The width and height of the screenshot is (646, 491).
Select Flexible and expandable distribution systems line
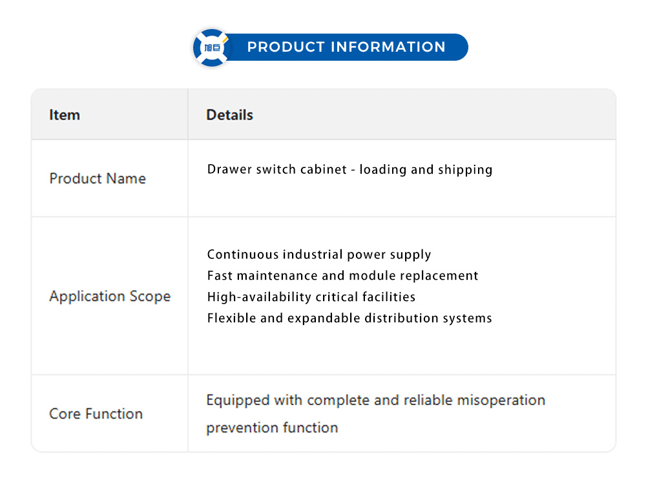point(349,319)
